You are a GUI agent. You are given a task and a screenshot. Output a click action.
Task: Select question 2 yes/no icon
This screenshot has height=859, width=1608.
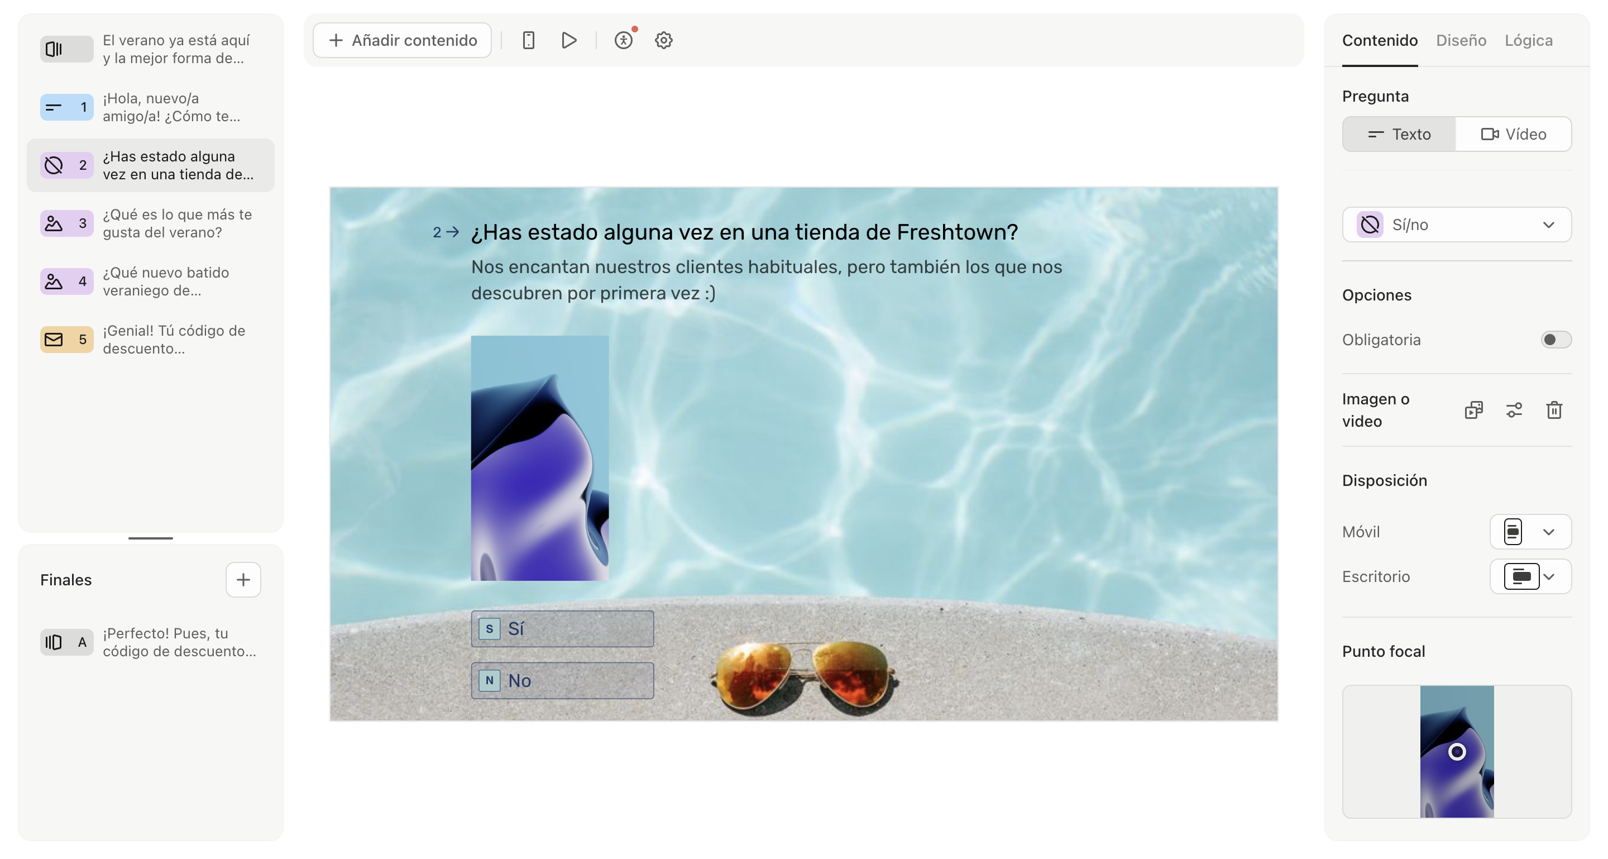coord(67,165)
